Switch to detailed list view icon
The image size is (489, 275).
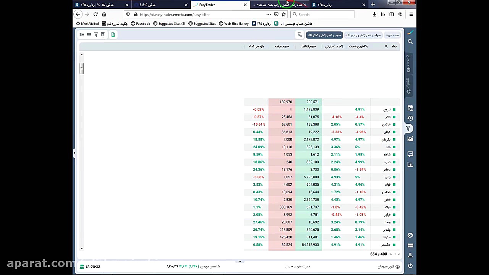coord(82,35)
